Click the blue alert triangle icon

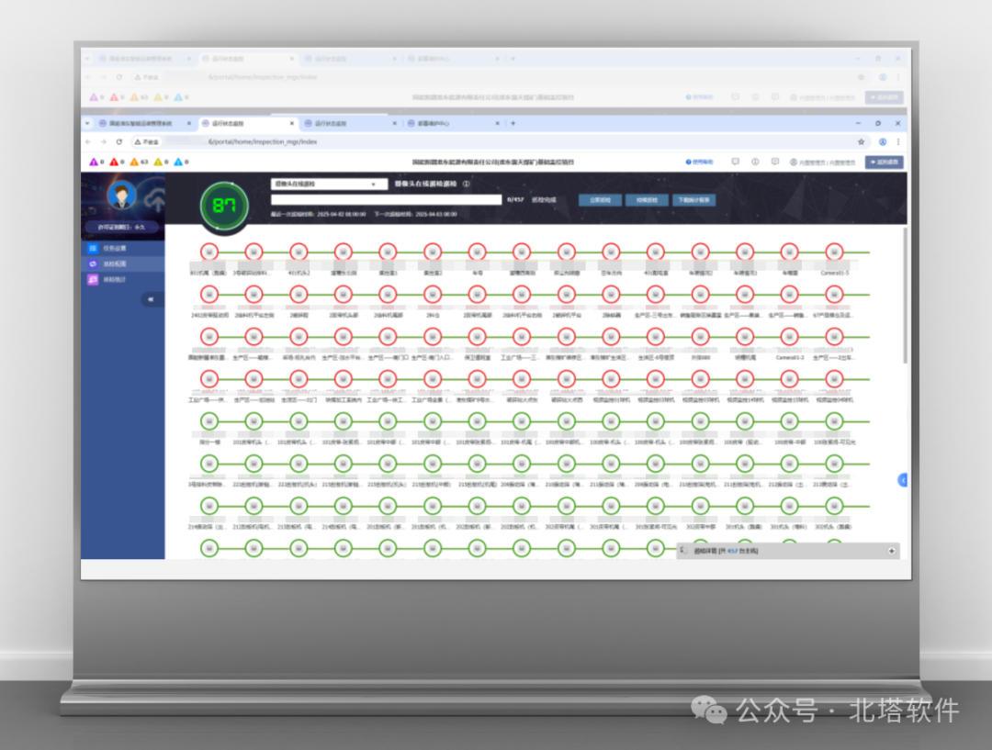point(178,162)
